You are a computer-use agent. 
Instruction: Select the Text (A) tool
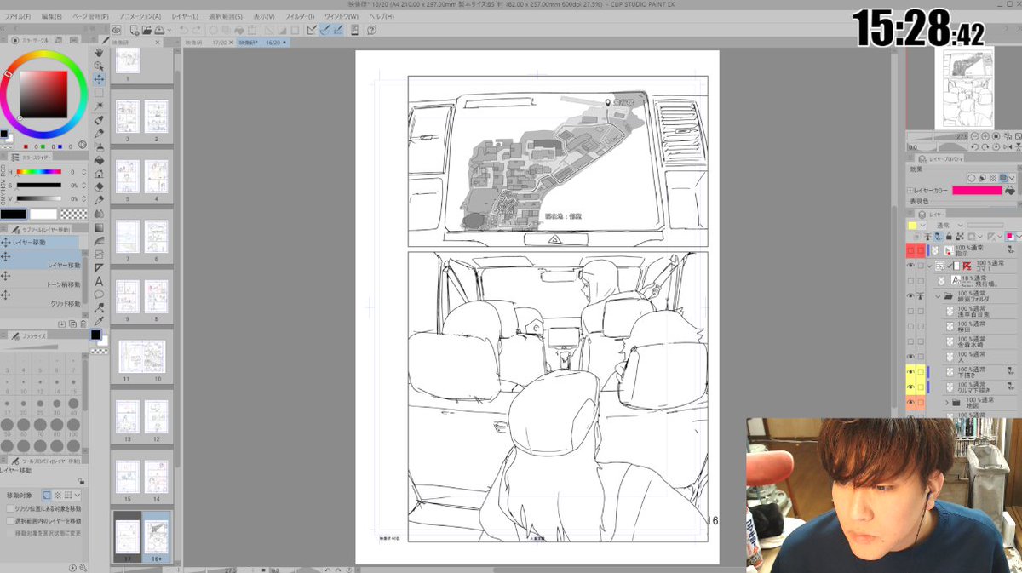pyautogui.click(x=100, y=281)
